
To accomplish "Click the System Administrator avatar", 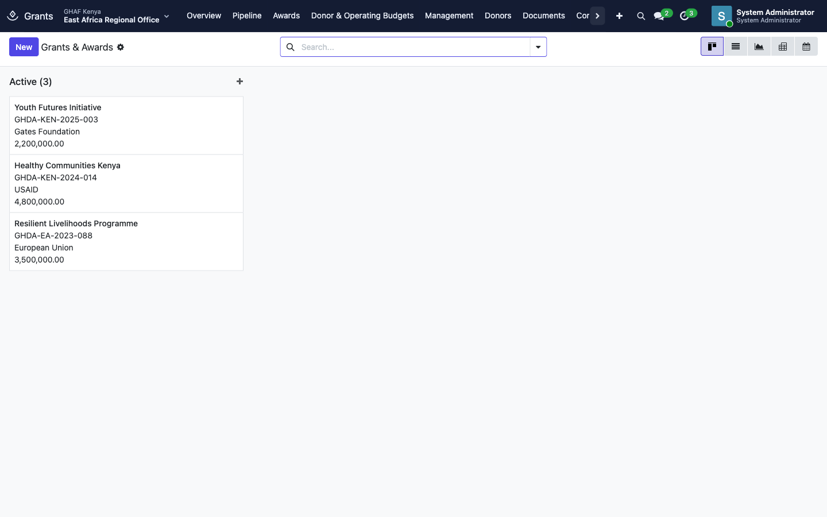I will (x=721, y=16).
